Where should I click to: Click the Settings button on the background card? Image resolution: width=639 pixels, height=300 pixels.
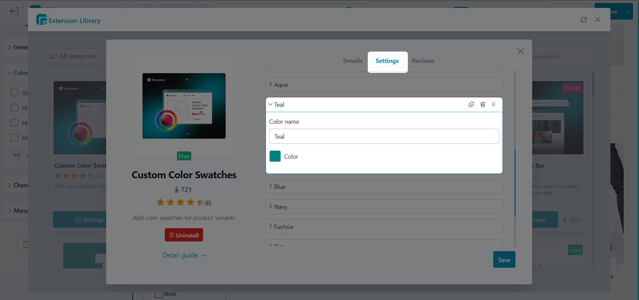tap(80, 220)
